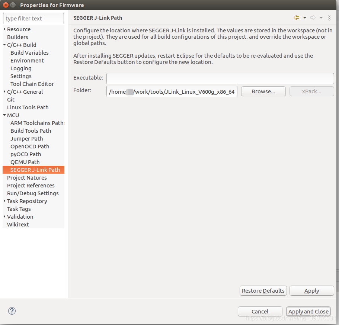Viewport: 339px width, 325px height.
Task: Select the Git entry
Action: tap(10, 100)
